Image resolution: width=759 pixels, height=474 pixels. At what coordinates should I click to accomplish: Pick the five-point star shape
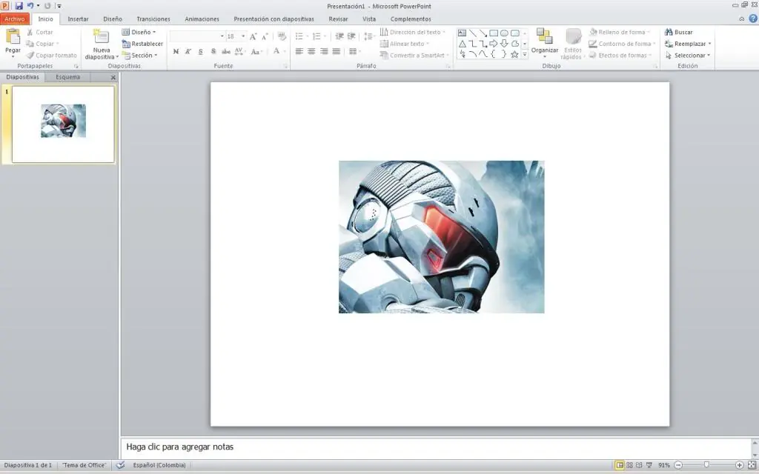click(514, 54)
